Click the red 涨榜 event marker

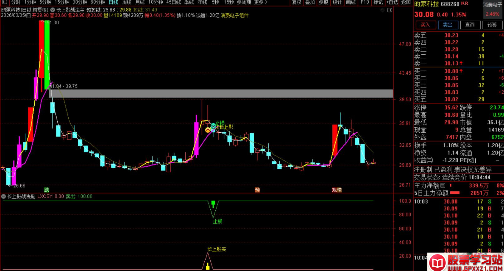(x=337, y=190)
